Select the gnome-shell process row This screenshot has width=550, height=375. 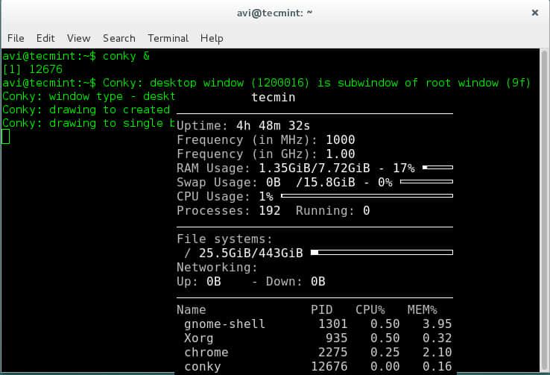tap(314, 324)
